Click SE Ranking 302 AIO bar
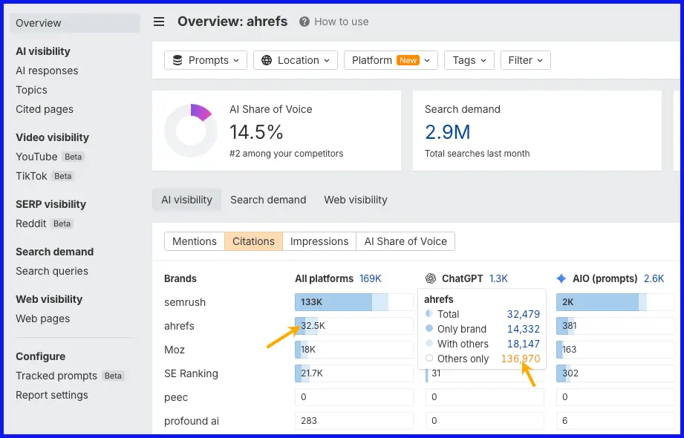This screenshot has width=684, height=438. (x=615, y=373)
